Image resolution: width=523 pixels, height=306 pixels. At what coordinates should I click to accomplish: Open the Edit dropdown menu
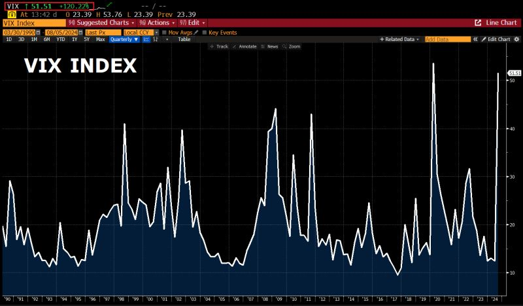pyautogui.click(x=192, y=23)
